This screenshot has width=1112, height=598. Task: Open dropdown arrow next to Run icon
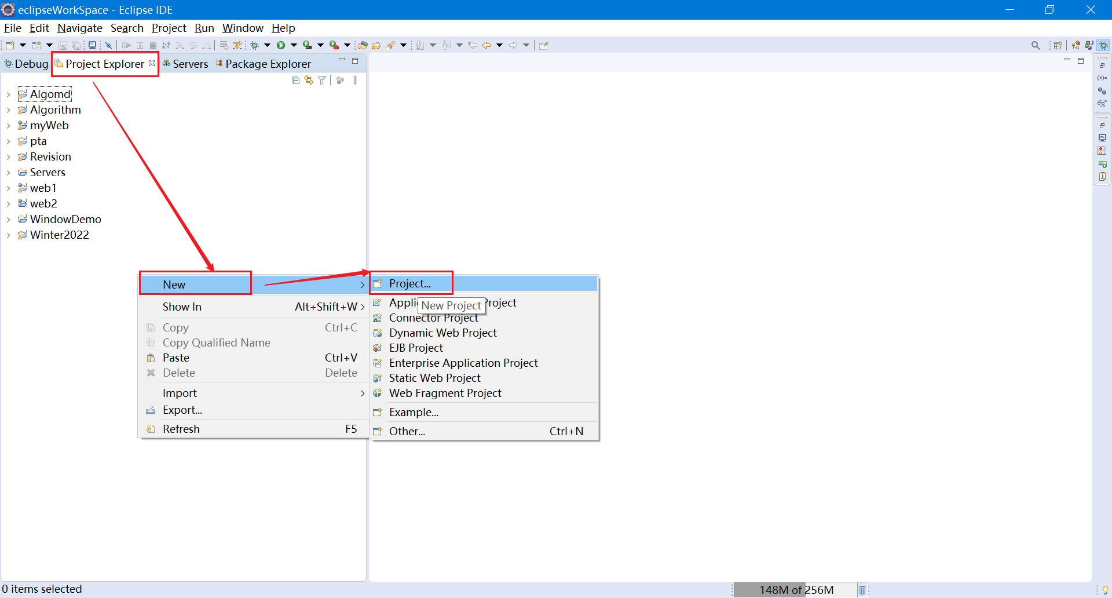294,45
